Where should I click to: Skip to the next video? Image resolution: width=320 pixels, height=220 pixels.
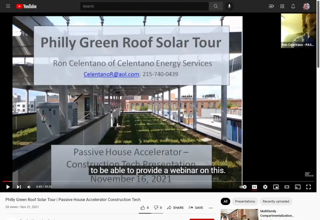click(19, 187)
